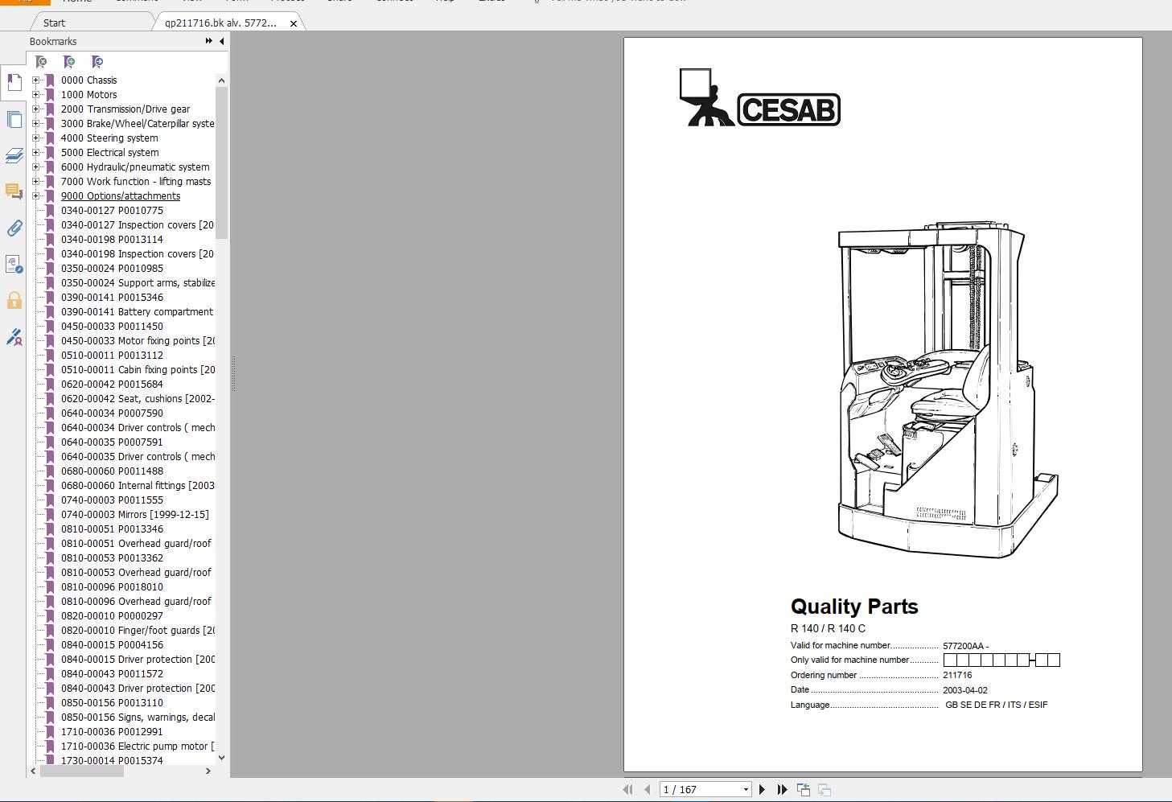Jump to the last page
Screen dimensions: 1172x802
point(782,790)
